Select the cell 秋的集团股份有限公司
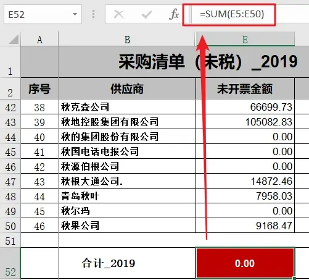 point(127,137)
